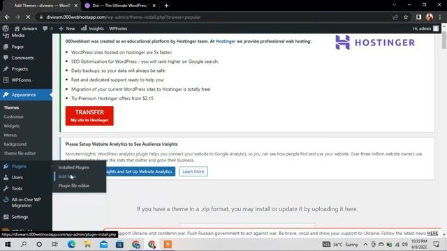The height and width of the screenshot is (251, 447).
Task: Click the 36°C Sunny weather widget
Action: [340, 244]
